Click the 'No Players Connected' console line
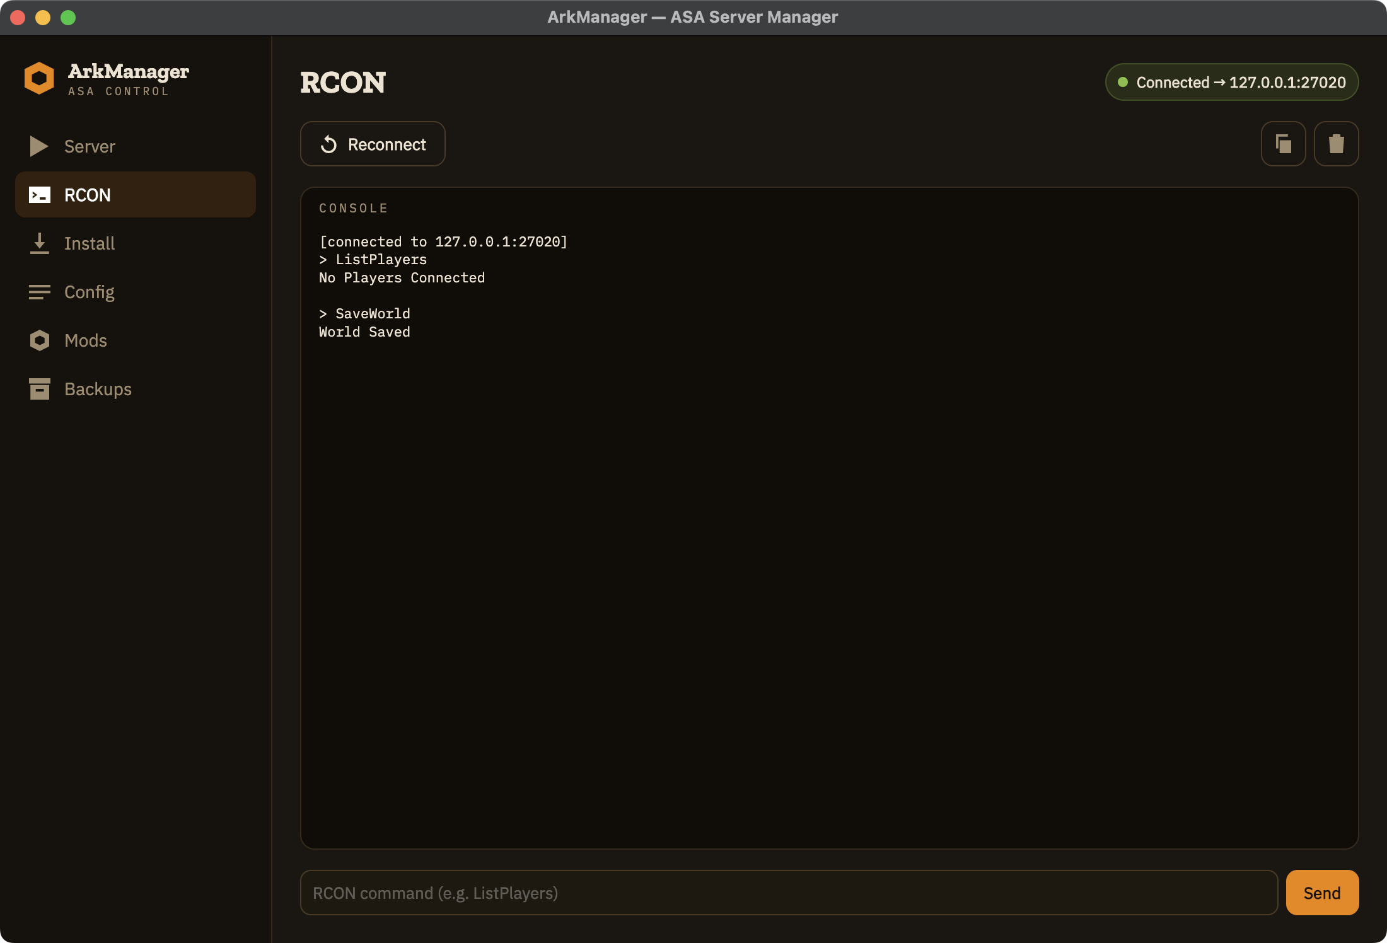This screenshot has width=1387, height=943. [402, 278]
